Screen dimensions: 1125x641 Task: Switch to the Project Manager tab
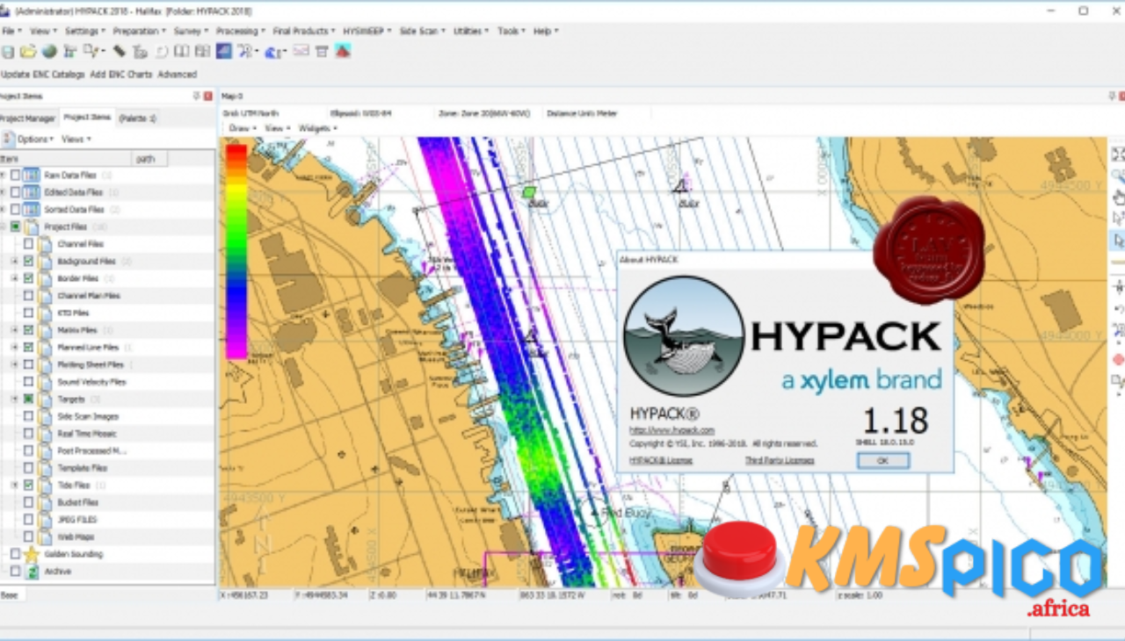27,118
